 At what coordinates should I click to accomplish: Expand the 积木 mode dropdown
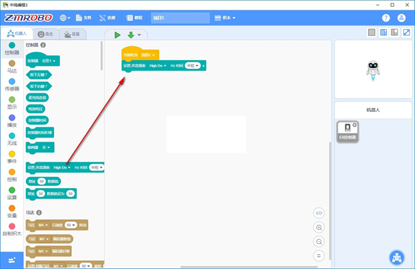tap(225, 18)
